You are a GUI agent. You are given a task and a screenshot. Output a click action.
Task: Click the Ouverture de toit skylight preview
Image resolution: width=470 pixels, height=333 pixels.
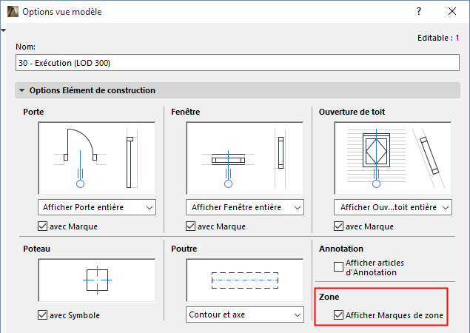pyautogui.click(x=393, y=157)
